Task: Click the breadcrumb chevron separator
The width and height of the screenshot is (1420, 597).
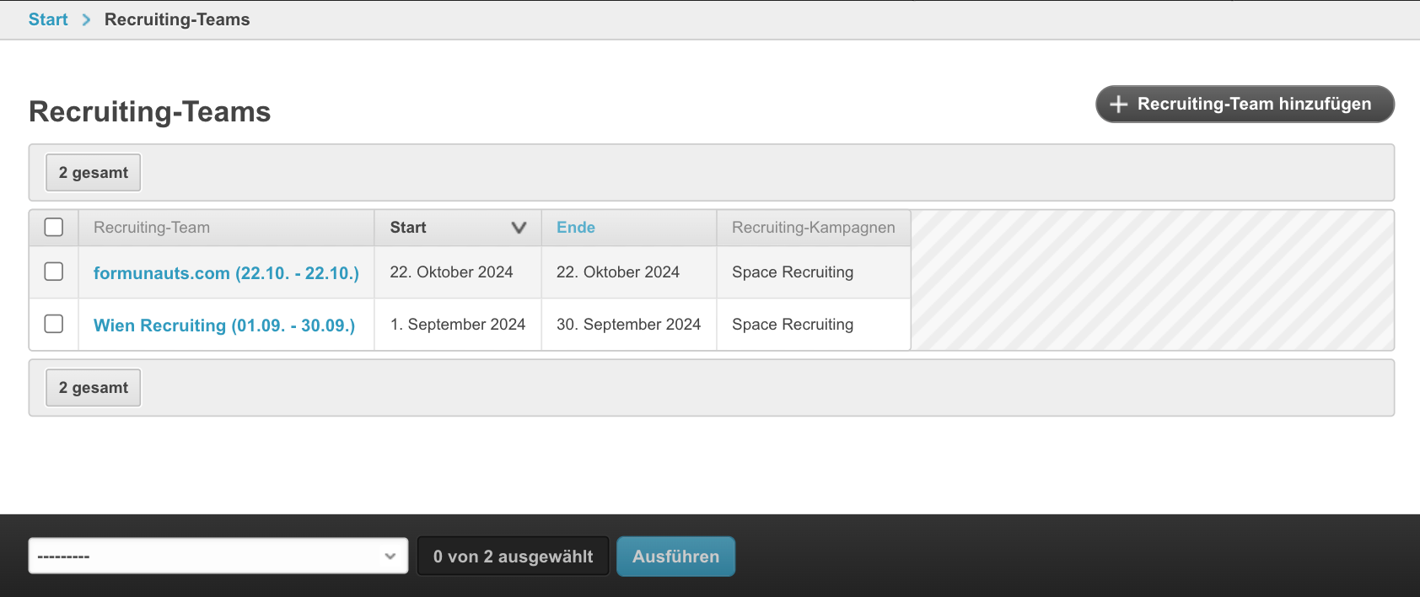Action: coord(86,20)
